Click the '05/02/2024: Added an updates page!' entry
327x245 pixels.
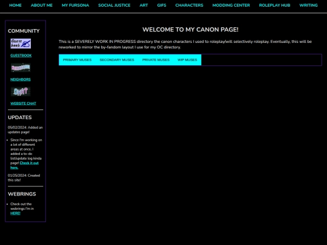point(25,130)
